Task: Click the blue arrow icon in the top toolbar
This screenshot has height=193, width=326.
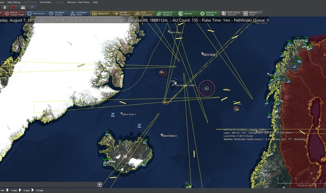Action: (32, 7)
